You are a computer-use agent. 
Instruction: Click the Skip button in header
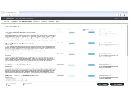click(x=123, y=18)
